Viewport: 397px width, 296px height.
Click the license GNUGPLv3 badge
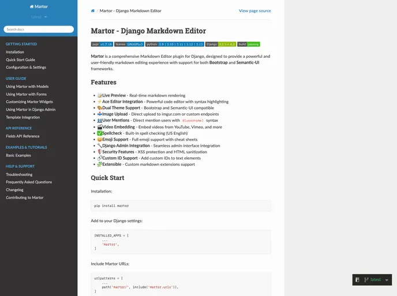(129, 44)
